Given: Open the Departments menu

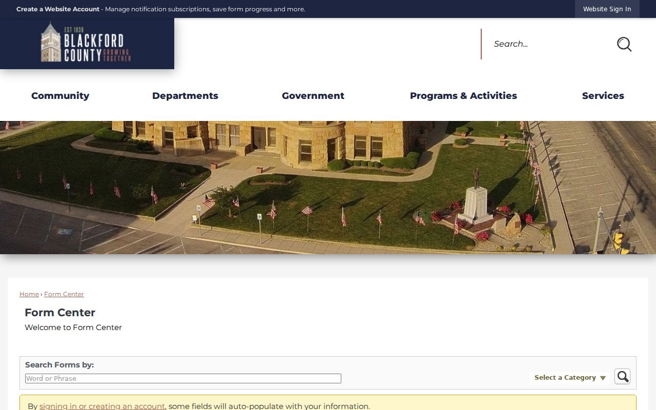Looking at the screenshot, I should click(185, 96).
